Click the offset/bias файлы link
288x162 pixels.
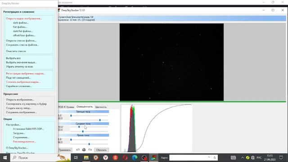click(24, 36)
